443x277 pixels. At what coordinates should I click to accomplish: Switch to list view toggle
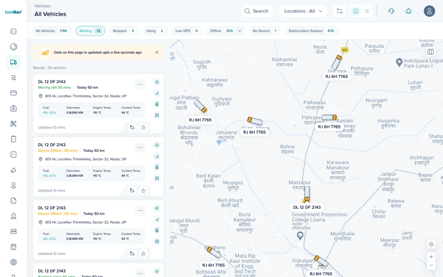pos(367,11)
